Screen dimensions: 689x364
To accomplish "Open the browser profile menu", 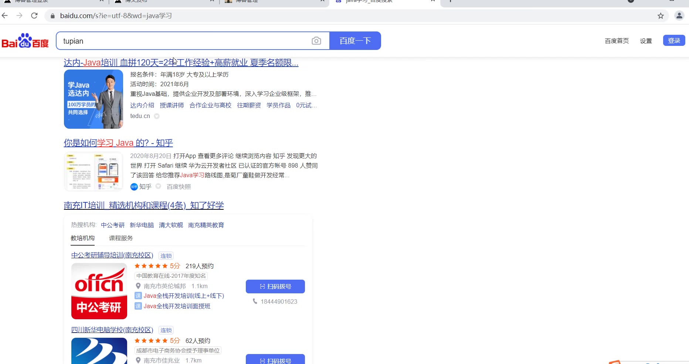I will tap(679, 16).
